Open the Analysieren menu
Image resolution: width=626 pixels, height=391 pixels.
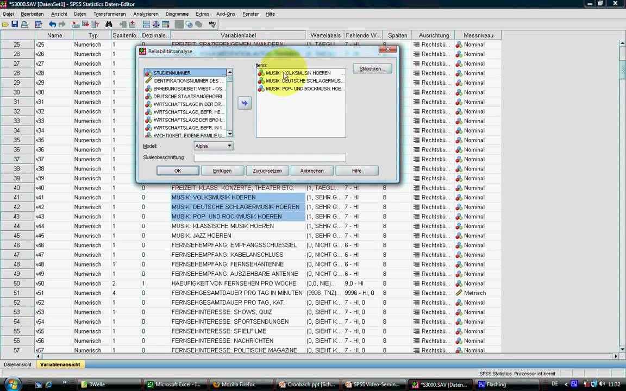tap(146, 14)
